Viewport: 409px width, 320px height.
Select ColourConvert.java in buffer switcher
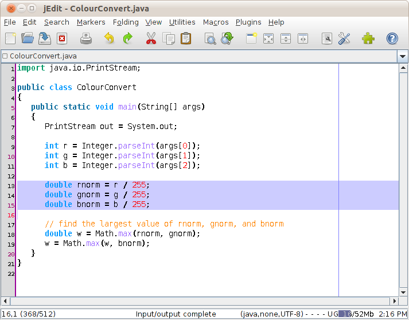point(199,56)
